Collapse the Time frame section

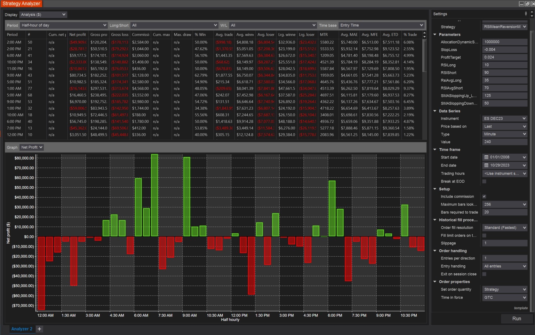click(435, 150)
